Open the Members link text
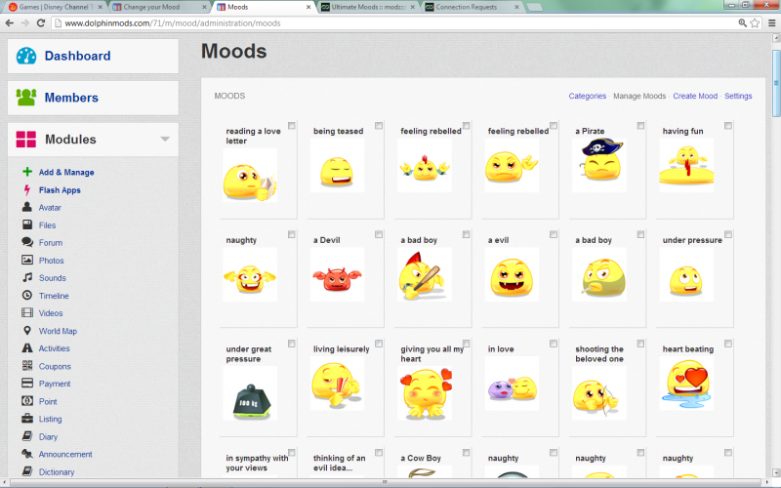The height and width of the screenshot is (488, 781). (x=71, y=98)
